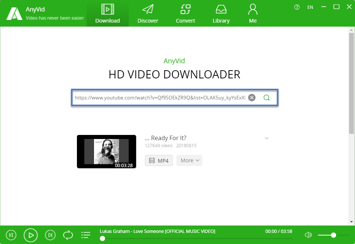355x244 pixels.
Task: Click the 00:00 / 03:58 time display
Action: [279, 231]
